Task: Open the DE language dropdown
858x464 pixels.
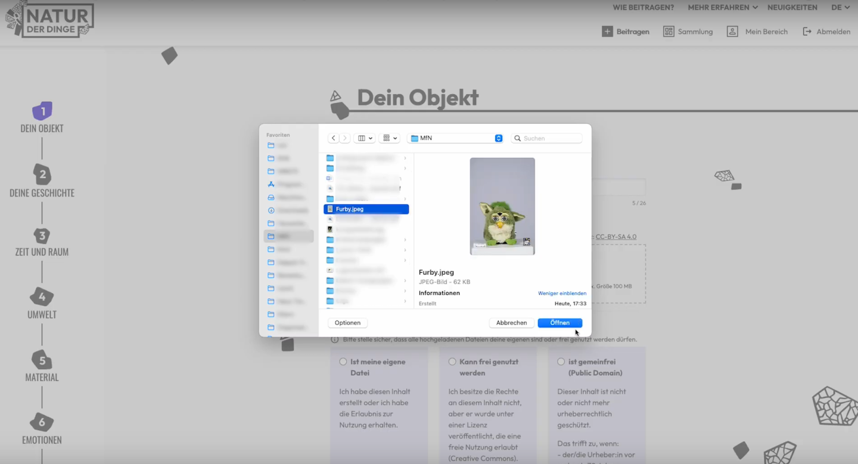Action: pos(840,8)
